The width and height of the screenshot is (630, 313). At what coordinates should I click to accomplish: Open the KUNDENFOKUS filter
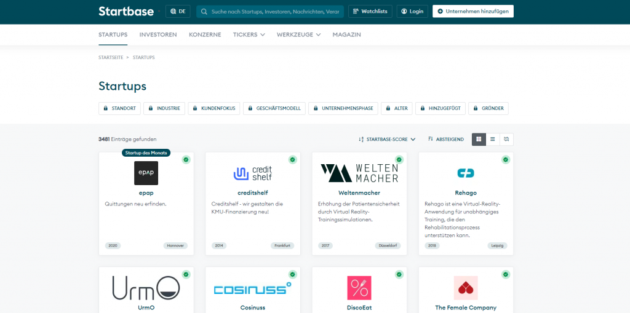[x=214, y=108]
